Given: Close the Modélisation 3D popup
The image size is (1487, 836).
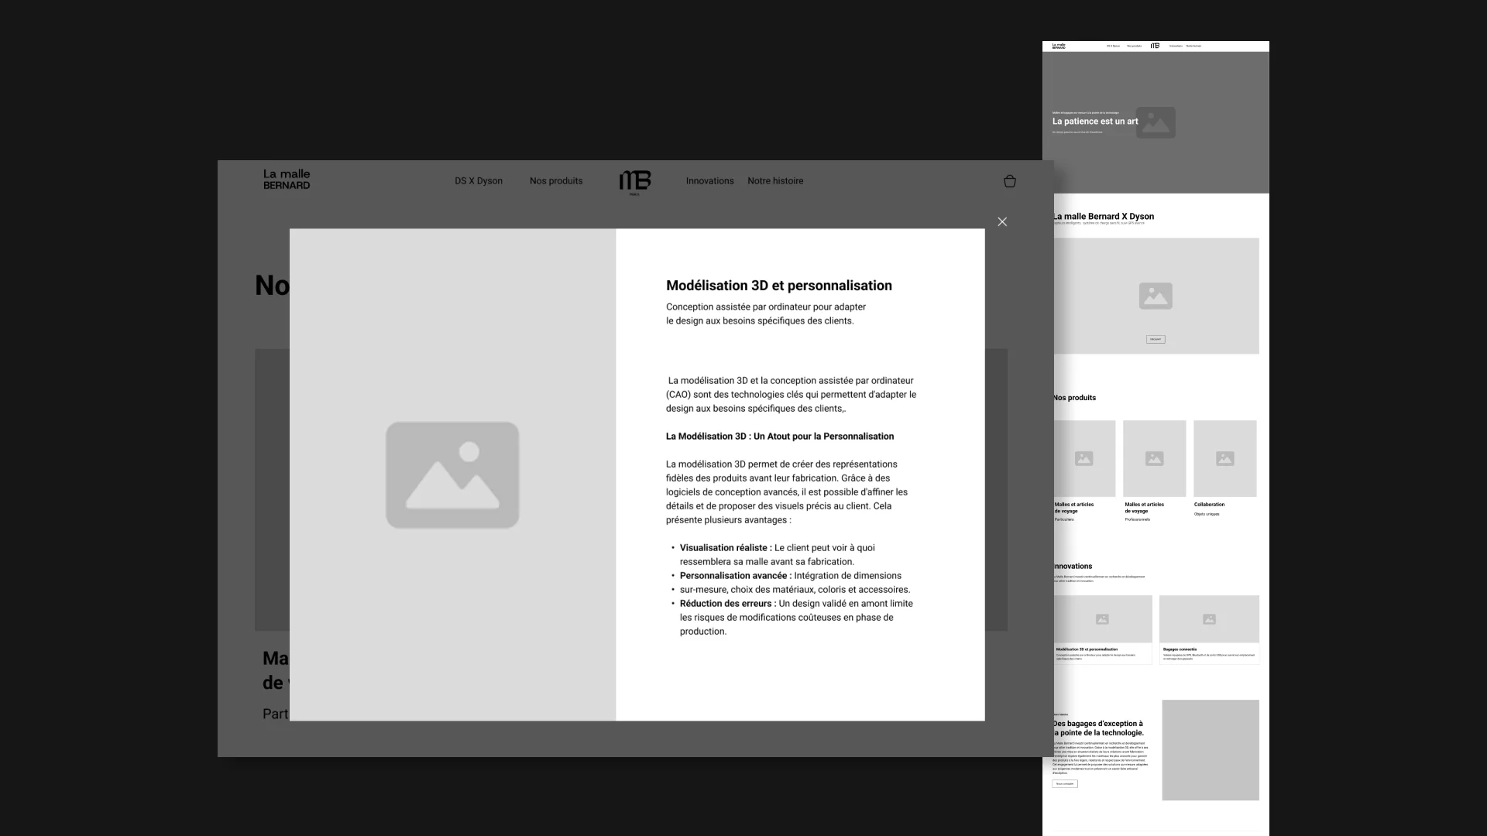Looking at the screenshot, I should (x=1002, y=221).
